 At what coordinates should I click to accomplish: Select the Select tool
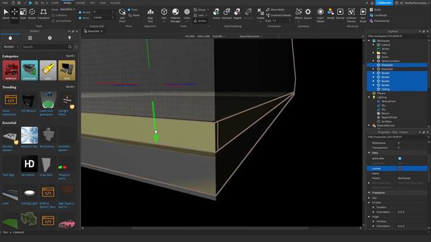tap(6, 13)
